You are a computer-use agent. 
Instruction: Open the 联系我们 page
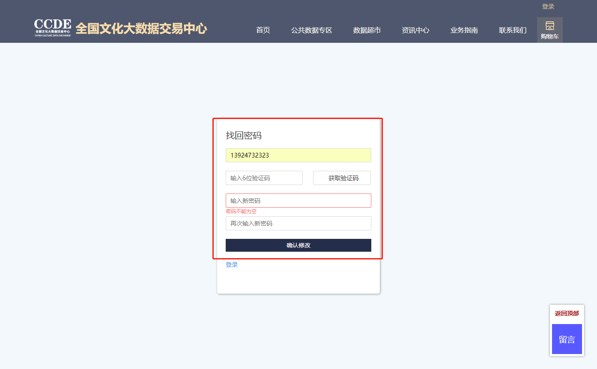pos(512,30)
